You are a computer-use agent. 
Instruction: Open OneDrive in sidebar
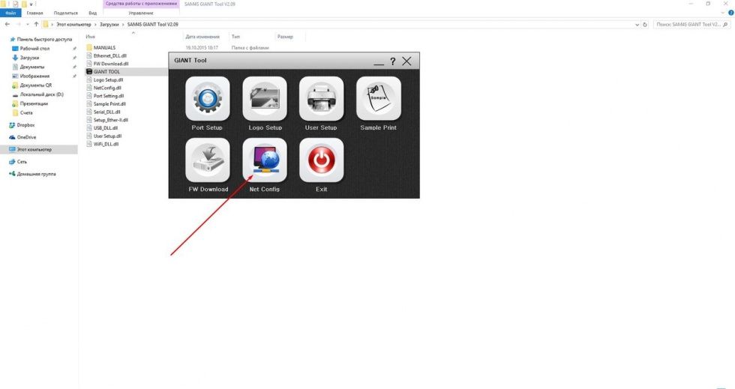coord(22,137)
